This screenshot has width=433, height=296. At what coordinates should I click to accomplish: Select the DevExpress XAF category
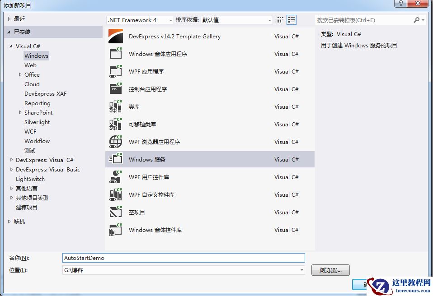(x=46, y=94)
